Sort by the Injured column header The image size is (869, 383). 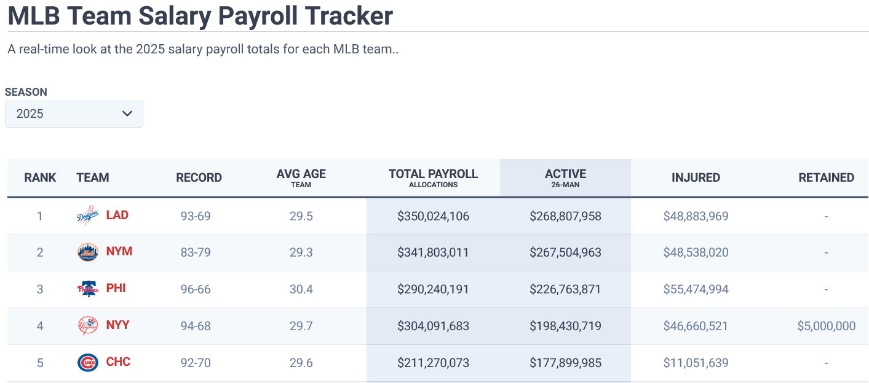coord(696,177)
